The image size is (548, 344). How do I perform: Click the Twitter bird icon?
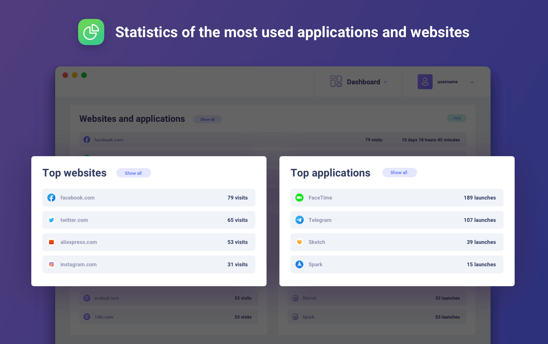pyautogui.click(x=51, y=220)
